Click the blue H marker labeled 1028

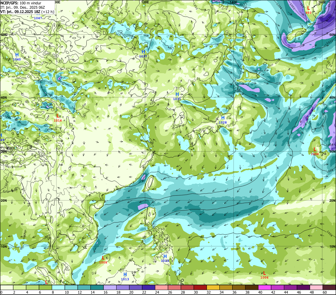(223, 118)
